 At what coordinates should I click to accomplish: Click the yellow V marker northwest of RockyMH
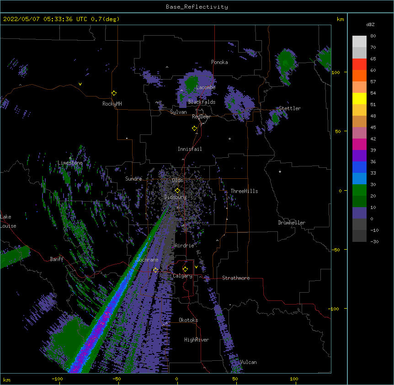click(80, 84)
